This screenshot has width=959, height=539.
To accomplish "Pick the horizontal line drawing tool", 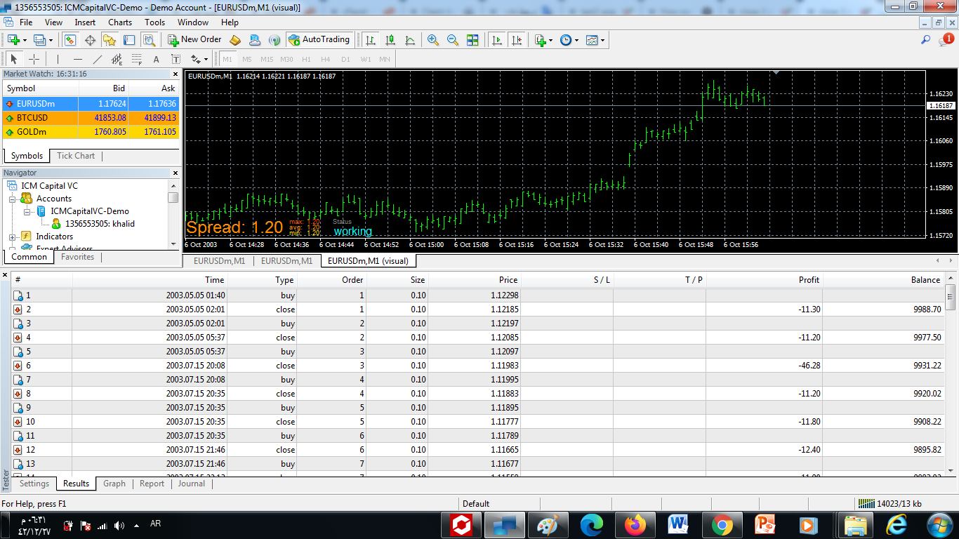I will coord(78,59).
